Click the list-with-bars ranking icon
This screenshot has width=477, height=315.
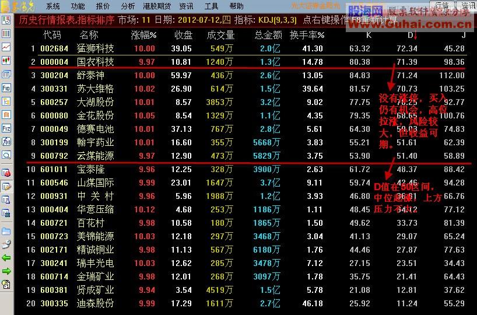(6, 213)
